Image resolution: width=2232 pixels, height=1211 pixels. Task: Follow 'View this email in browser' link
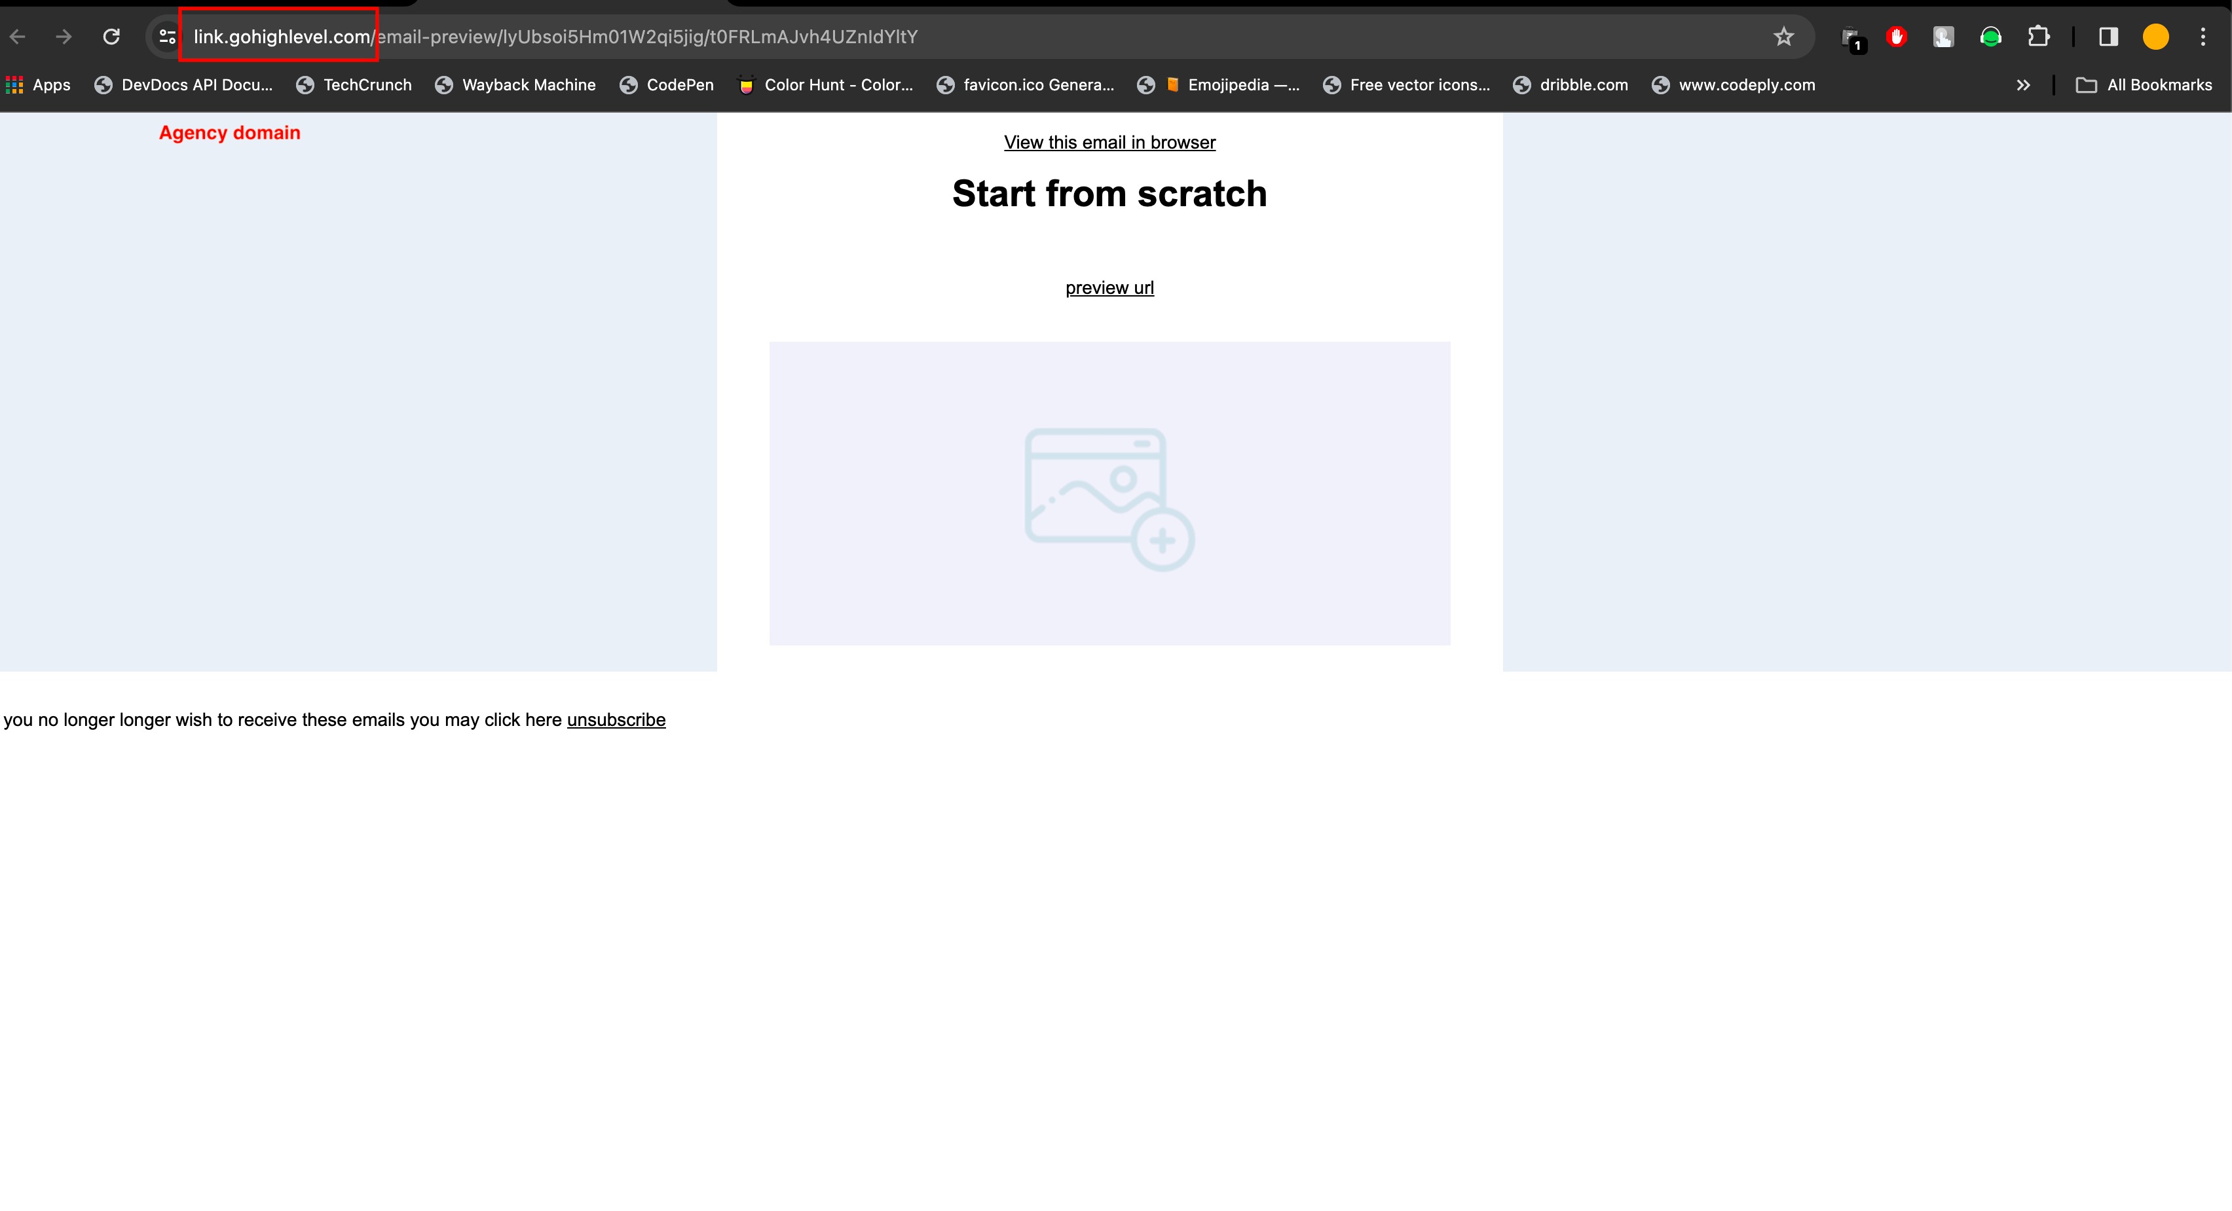tap(1109, 142)
